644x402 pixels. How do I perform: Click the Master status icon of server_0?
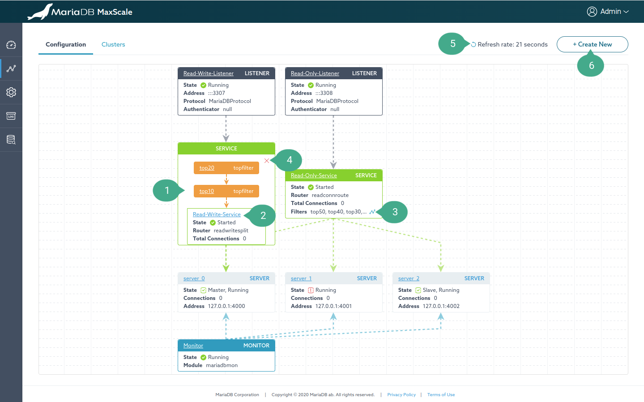click(x=203, y=290)
